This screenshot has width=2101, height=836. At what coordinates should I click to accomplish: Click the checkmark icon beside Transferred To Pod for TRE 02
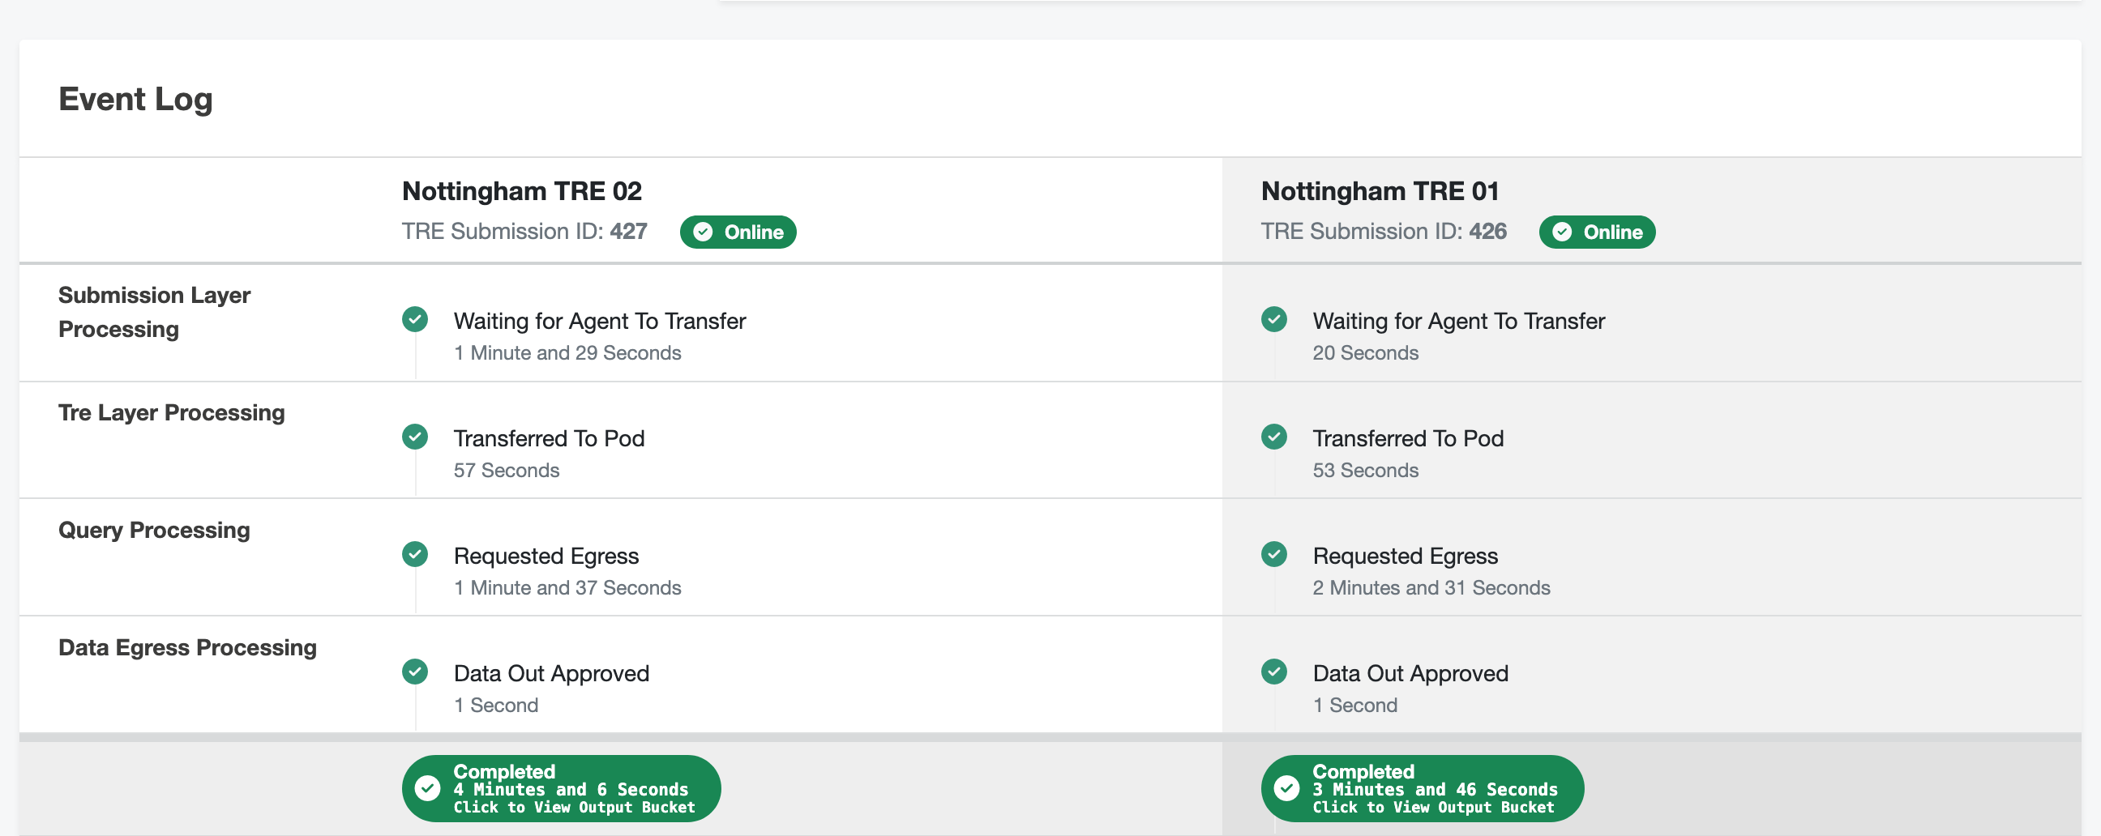point(417,437)
